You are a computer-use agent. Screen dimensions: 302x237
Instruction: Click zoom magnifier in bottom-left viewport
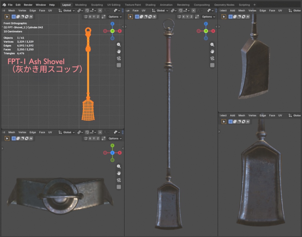tap(119, 166)
